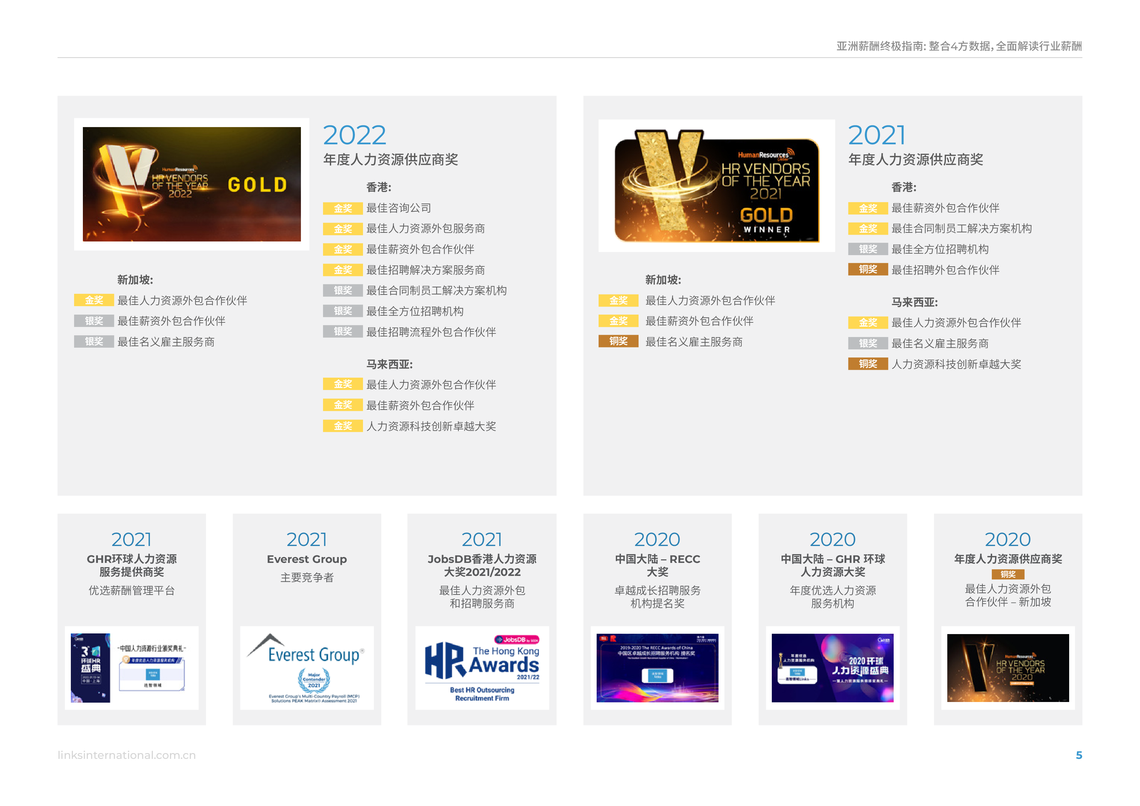Click 最佳人力资源外包合作伙伴 – 新加坡 text

(1008, 595)
